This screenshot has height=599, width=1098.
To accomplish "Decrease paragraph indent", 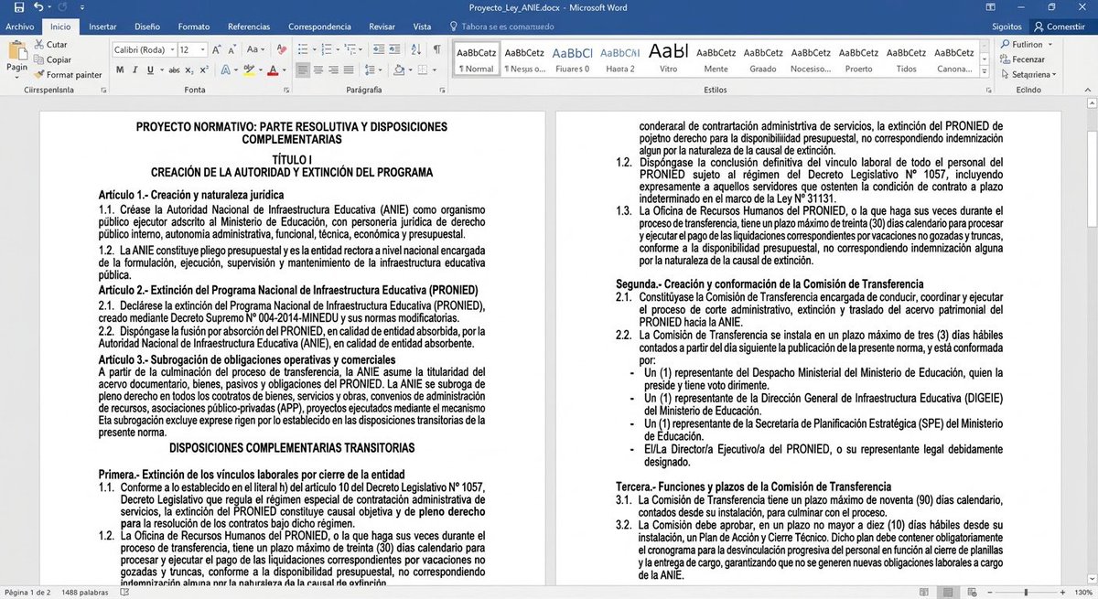I will tap(379, 49).
